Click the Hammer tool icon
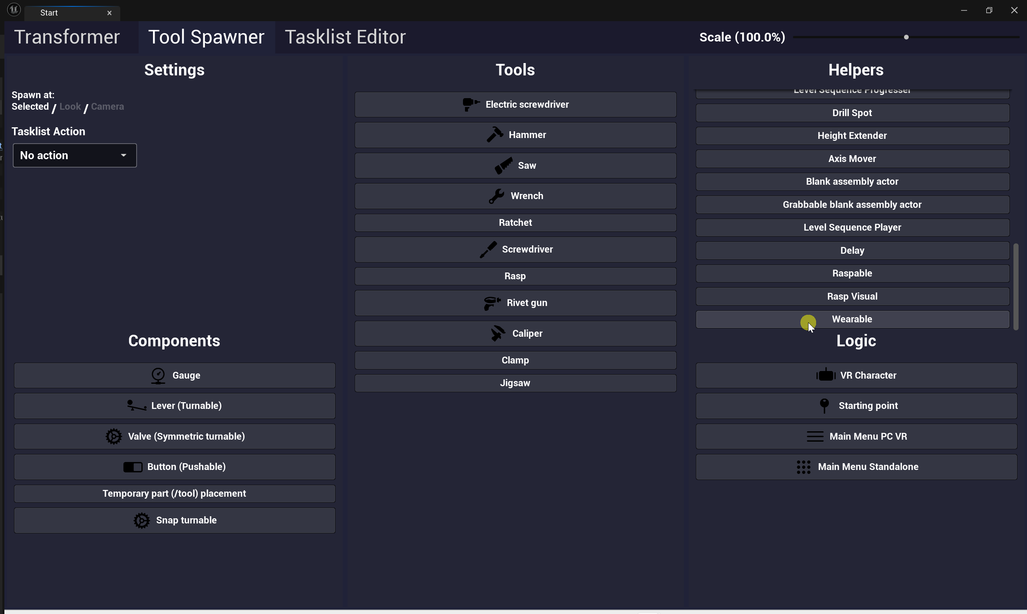Image resolution: width=1027 pixels, height=614 pixels. pos(495,135)
